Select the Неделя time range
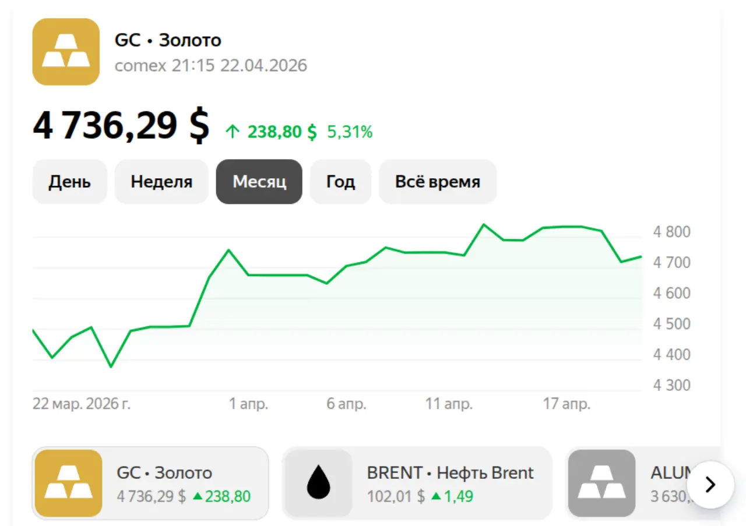Viewport: 746px width, 526px height. [x=161, y=182]
